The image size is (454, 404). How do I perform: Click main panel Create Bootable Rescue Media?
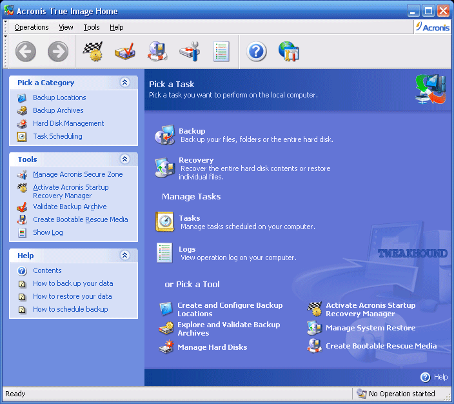(x=381, y=346)
